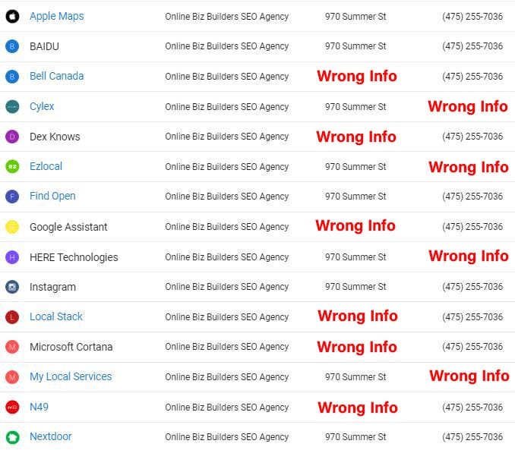Click the purple Dex Knows icon
Screen dimensions: 515x450
click(x=12, y=137)
